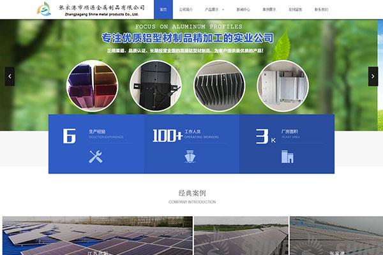
Task: Click the silver aluminum profile circle image
Action: coord(283,86)
